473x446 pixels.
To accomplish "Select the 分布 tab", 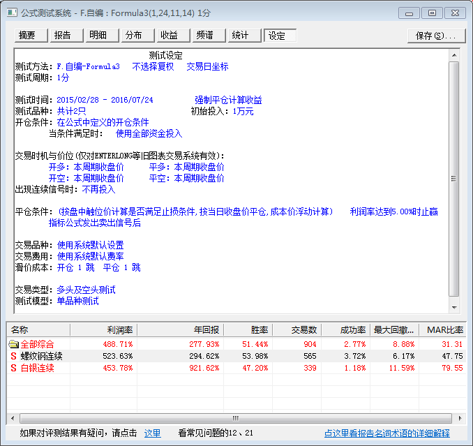I will tap(138, 36).
